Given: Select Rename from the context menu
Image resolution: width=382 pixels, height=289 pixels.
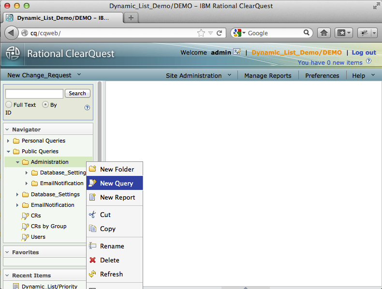Looking at the screenshot, I should tap(115, 246).
